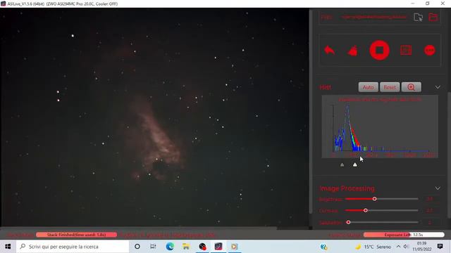Click the taskbar search box
Viewport: 451px width, 253px height.
[73, 247]
